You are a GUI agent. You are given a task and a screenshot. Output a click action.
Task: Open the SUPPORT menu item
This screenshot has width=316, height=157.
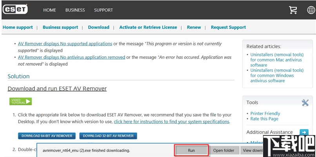104,10
